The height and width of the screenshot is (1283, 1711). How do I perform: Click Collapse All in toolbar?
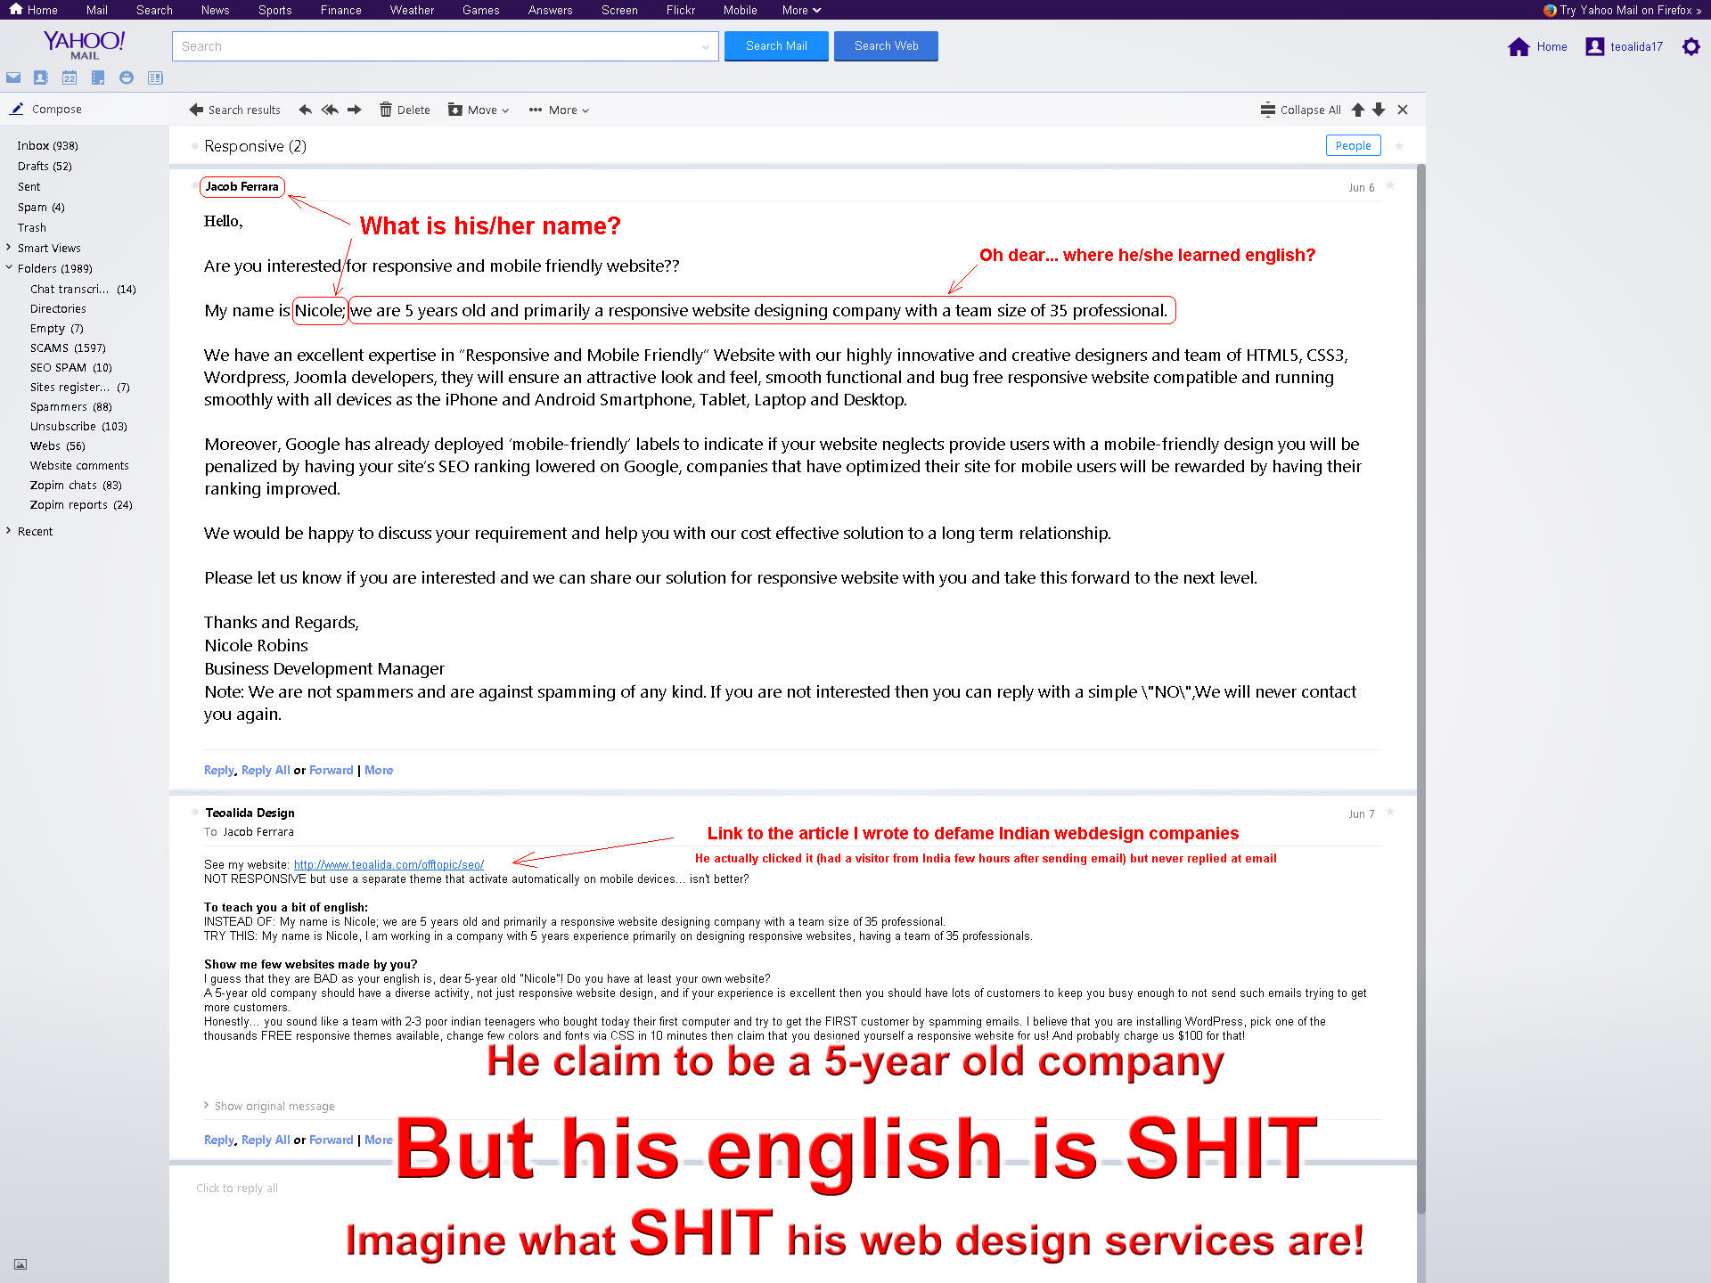[1301, 110]
